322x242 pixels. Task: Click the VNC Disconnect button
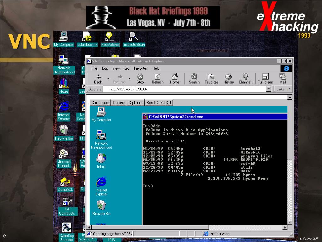[100, 102]
